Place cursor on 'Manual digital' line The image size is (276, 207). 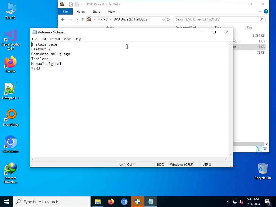(46, 64)
